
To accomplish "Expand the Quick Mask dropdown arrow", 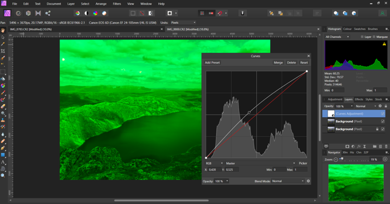I will pyautogui.click(x=176, y=13).
